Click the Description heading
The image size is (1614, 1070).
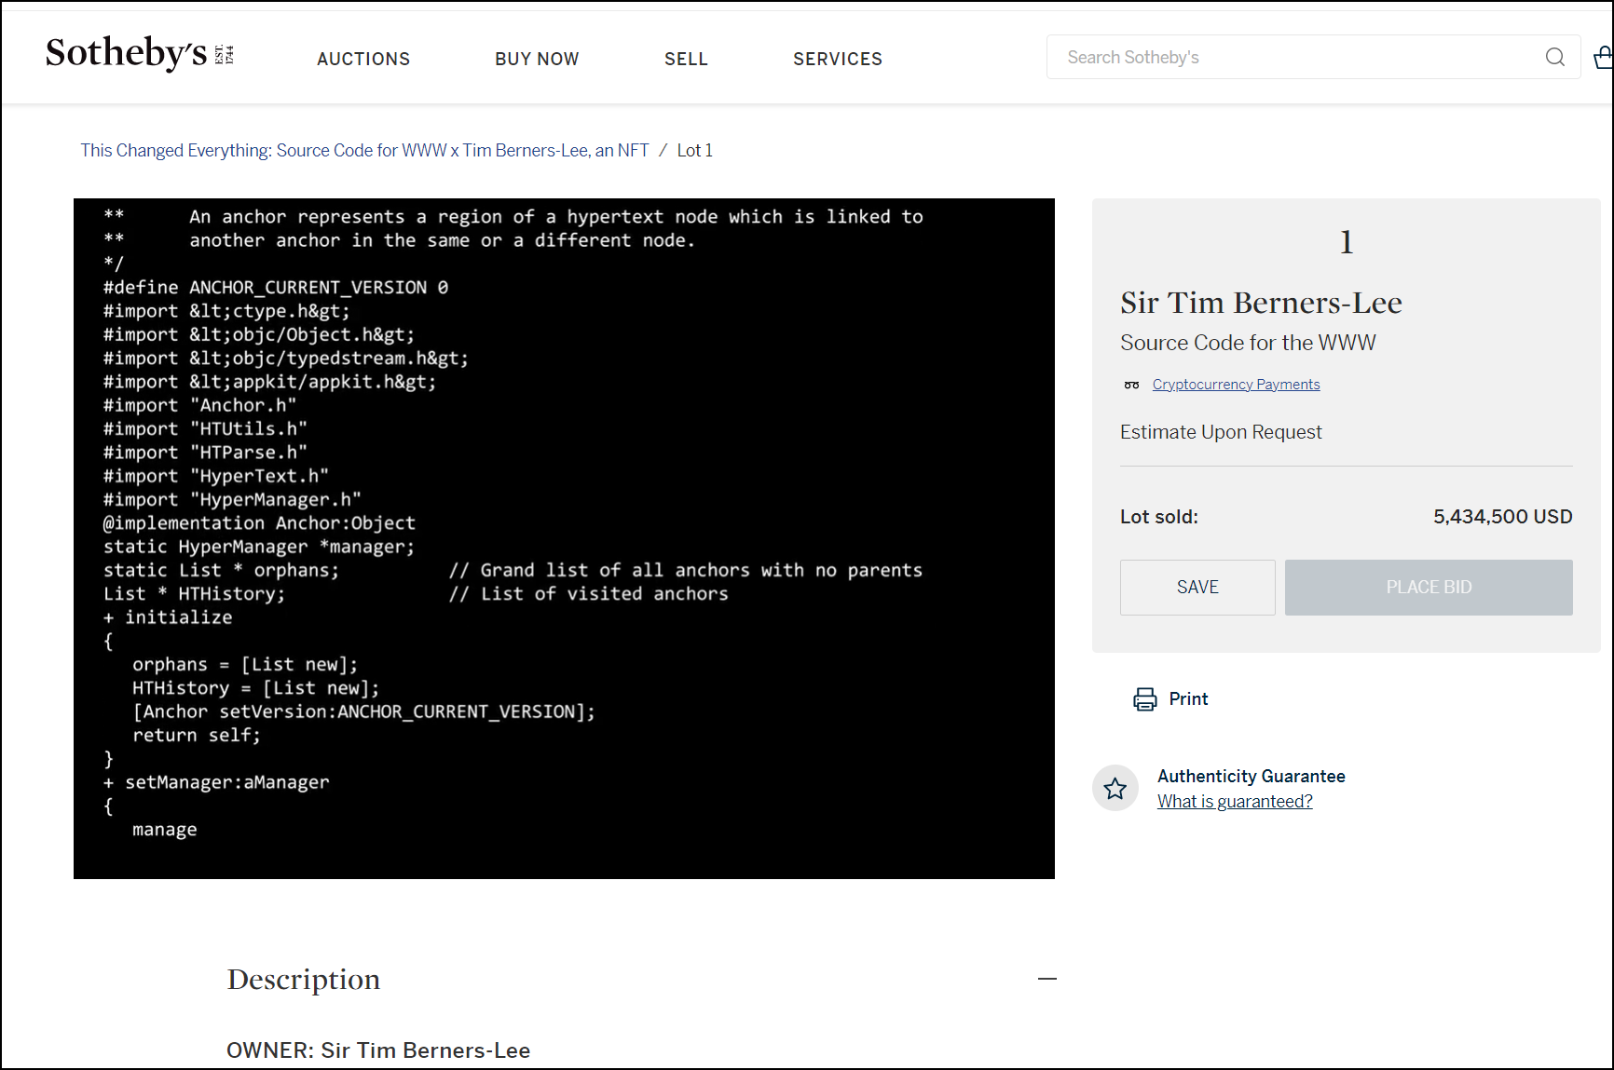304,980
